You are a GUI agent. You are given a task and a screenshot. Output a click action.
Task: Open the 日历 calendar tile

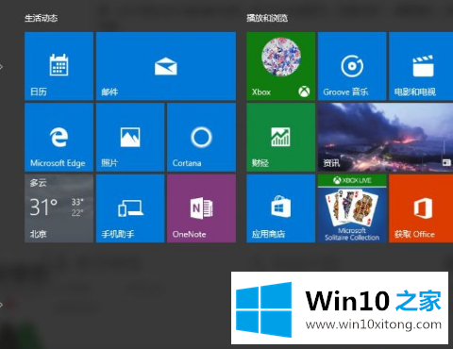tap(59, 66)
